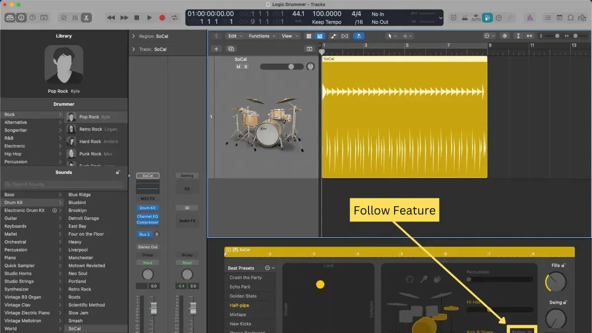592x333 pixels.
Task: Click the Fast Forward transport button
Action: pos(124,18)
